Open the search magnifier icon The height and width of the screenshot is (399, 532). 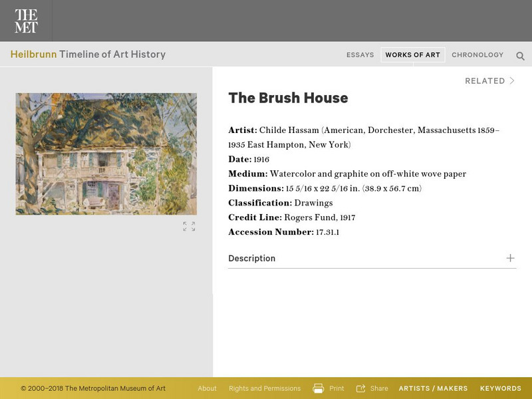pyautogui.click(x=520, y=56)
